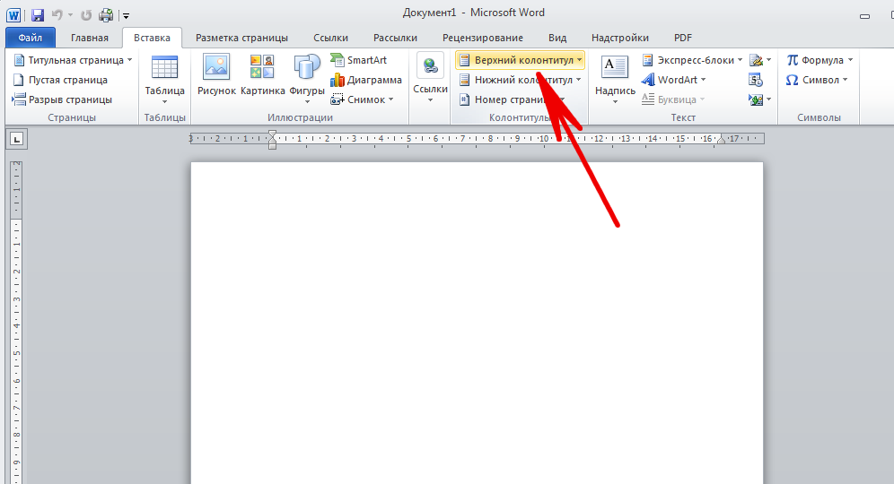Click the first line indent marker on ruler
The height and width of the screenshot is (484, 894).
pyautogui.click(x=273, y=135)
